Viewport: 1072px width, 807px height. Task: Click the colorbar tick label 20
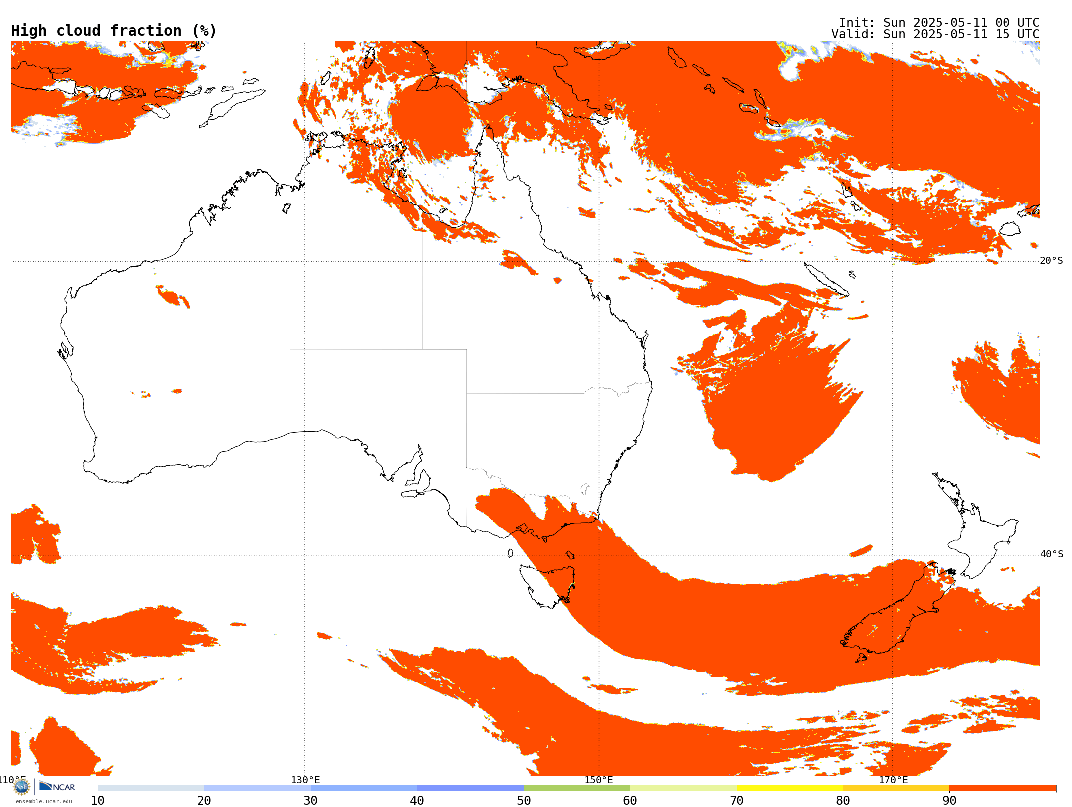click(x=204, y=801)
